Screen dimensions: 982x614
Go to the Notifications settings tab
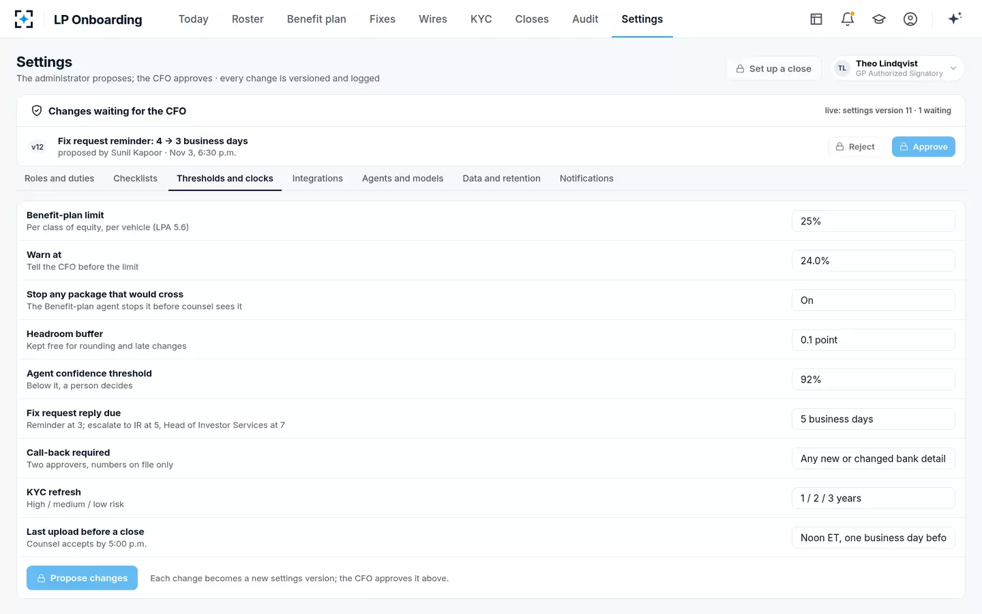(586, 179)
